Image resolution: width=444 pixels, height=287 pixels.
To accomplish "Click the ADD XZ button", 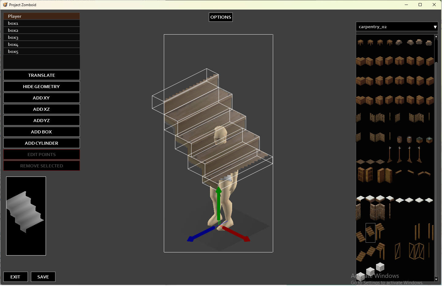I will pos(42,109).
